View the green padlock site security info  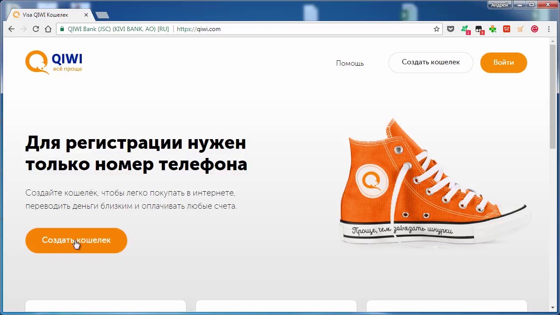pyautogui.click(x=62, y=29)
